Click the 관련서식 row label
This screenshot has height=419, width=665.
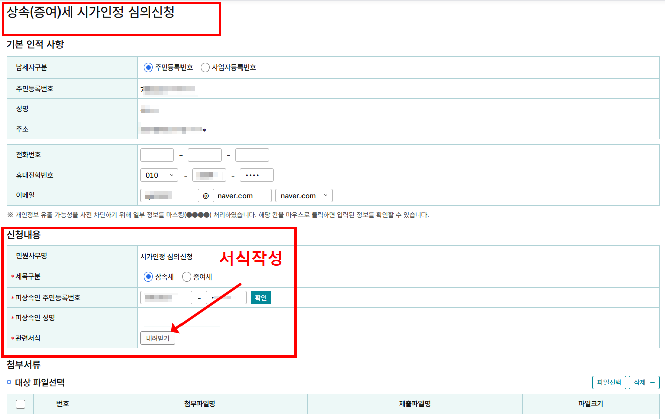click(28, 339)
